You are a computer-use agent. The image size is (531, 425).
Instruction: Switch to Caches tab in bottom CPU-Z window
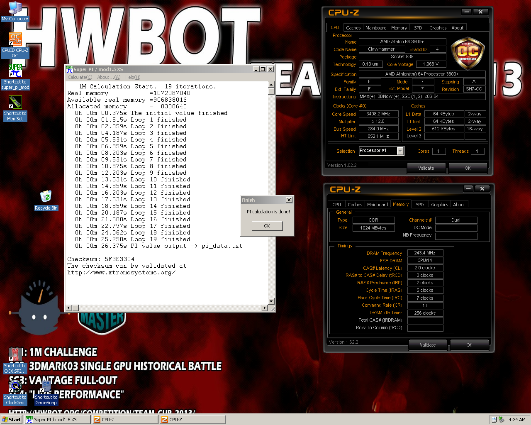(355, 205)
